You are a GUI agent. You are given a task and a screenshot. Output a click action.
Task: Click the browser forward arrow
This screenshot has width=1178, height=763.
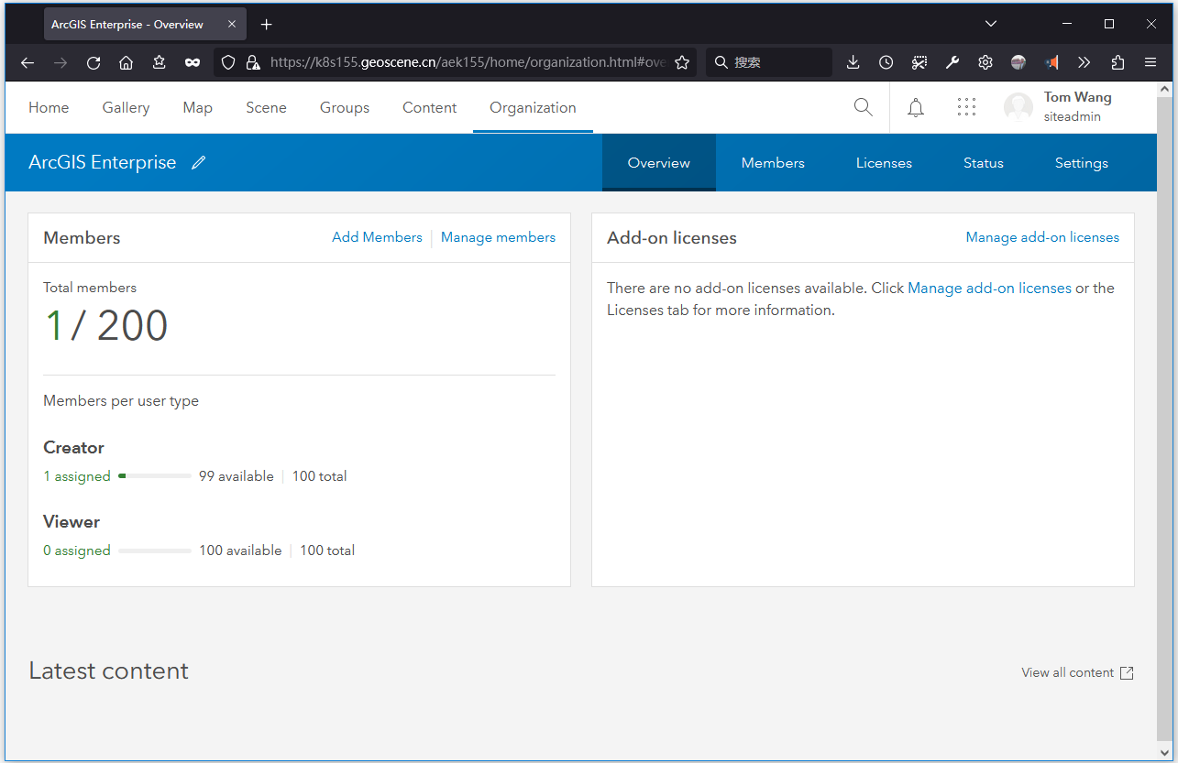(61, 62)
